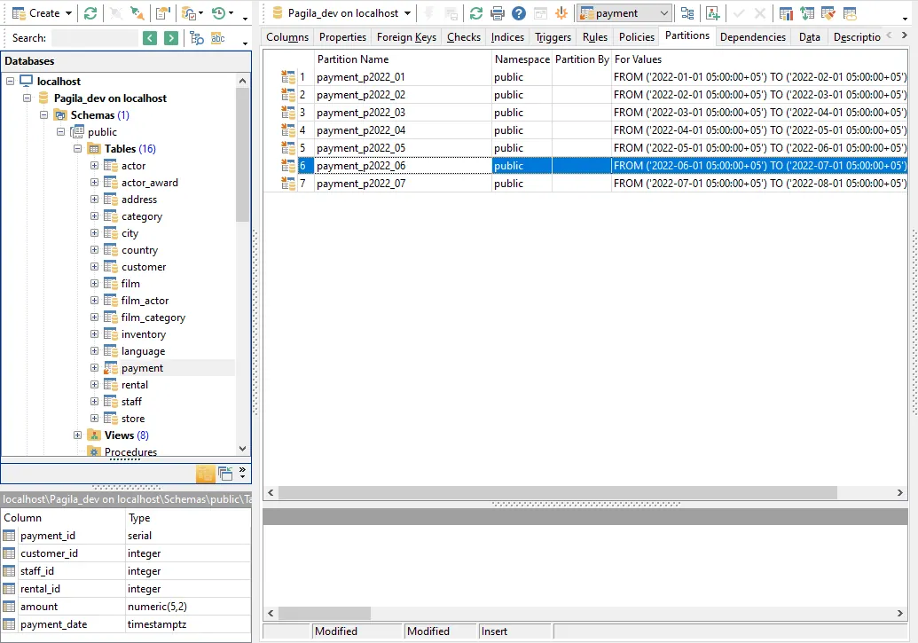Click the Namespace column header

[x=522, y=59]
